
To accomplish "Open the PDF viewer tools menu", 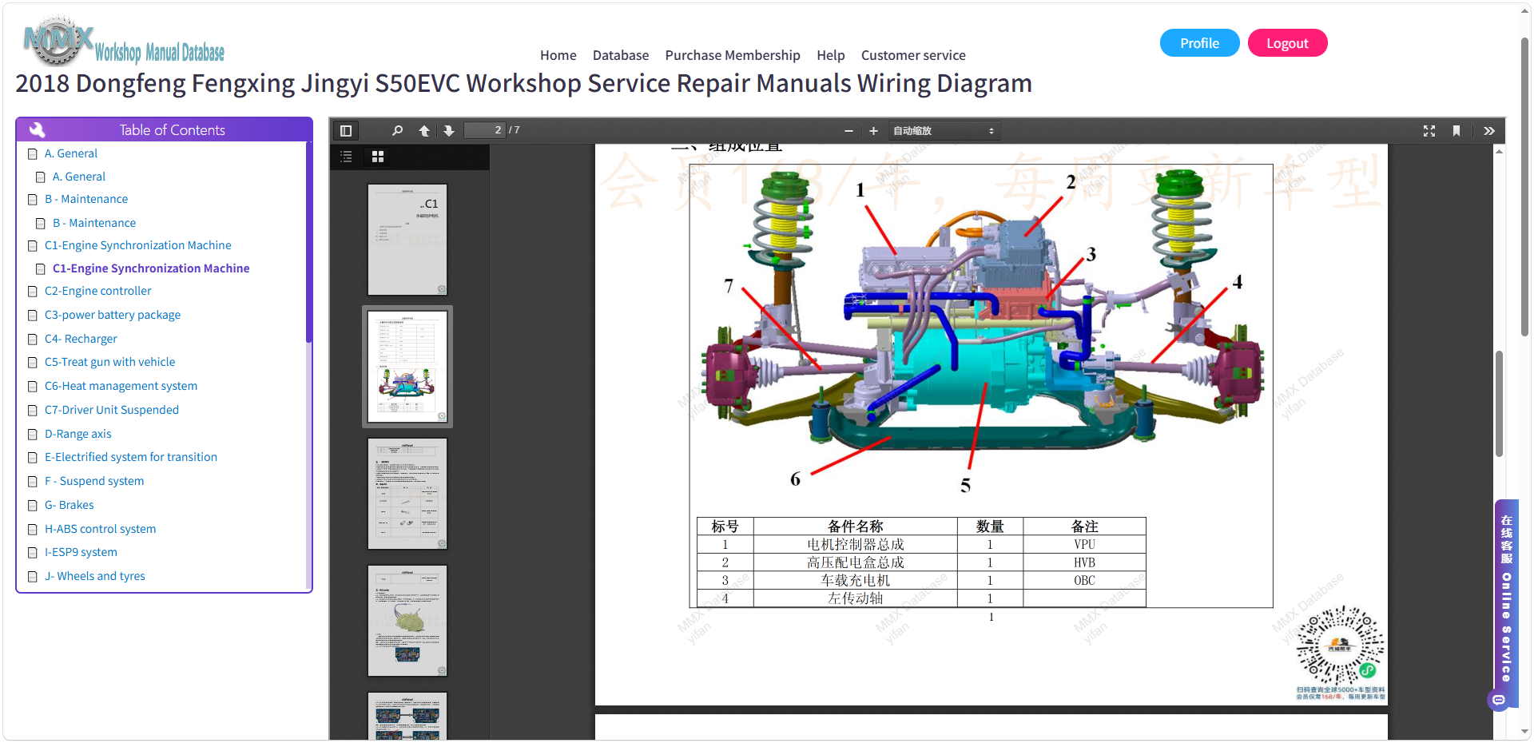I will pyautogui.click(x=1489, y=131).
